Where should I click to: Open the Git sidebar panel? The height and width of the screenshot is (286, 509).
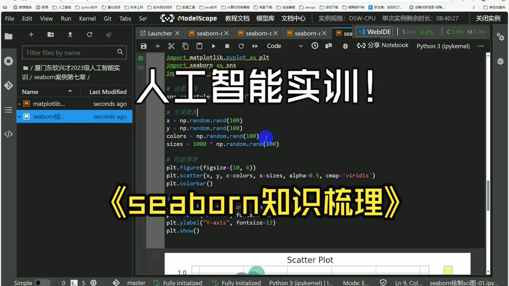[8, 85]
